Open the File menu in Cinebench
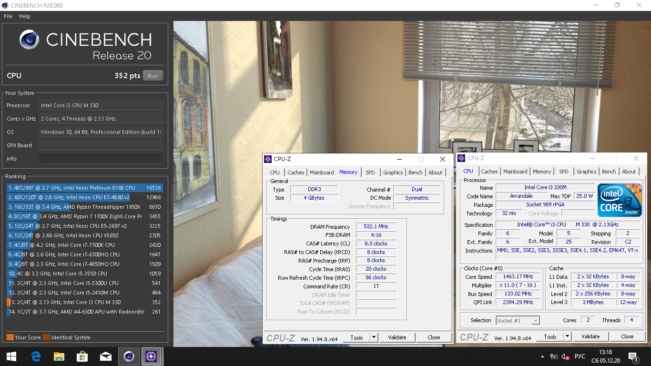 click(x=8, y=16)
